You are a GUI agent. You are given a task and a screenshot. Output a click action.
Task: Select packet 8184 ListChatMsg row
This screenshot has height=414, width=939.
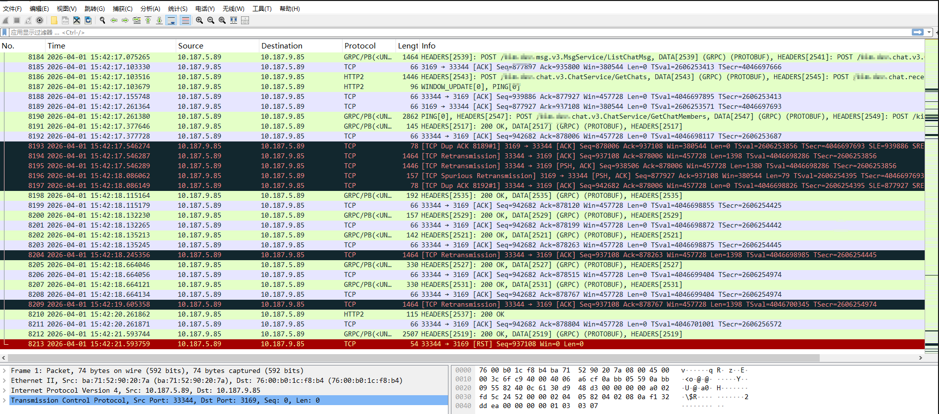[462, 57]
